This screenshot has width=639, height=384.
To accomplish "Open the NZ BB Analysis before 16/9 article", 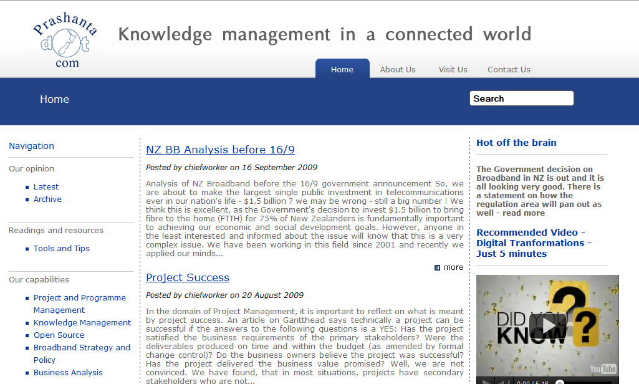I will point(220,150).
